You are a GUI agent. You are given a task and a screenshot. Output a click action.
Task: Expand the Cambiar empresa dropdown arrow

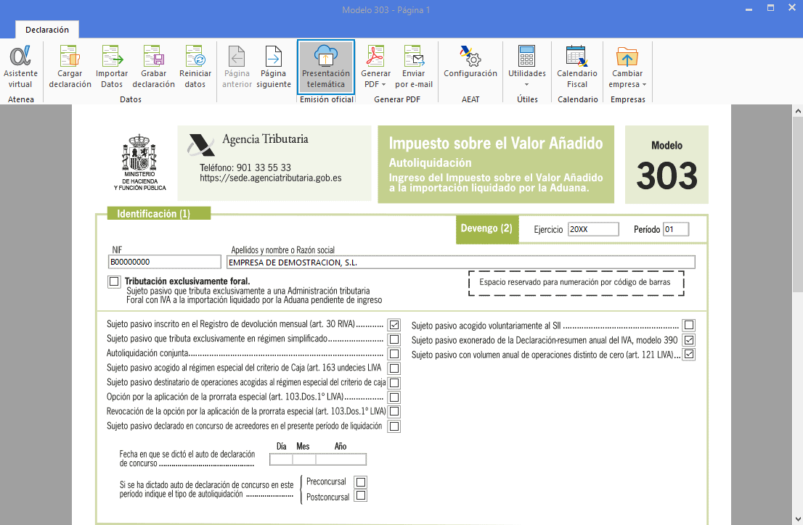click(x=644, y=85)
